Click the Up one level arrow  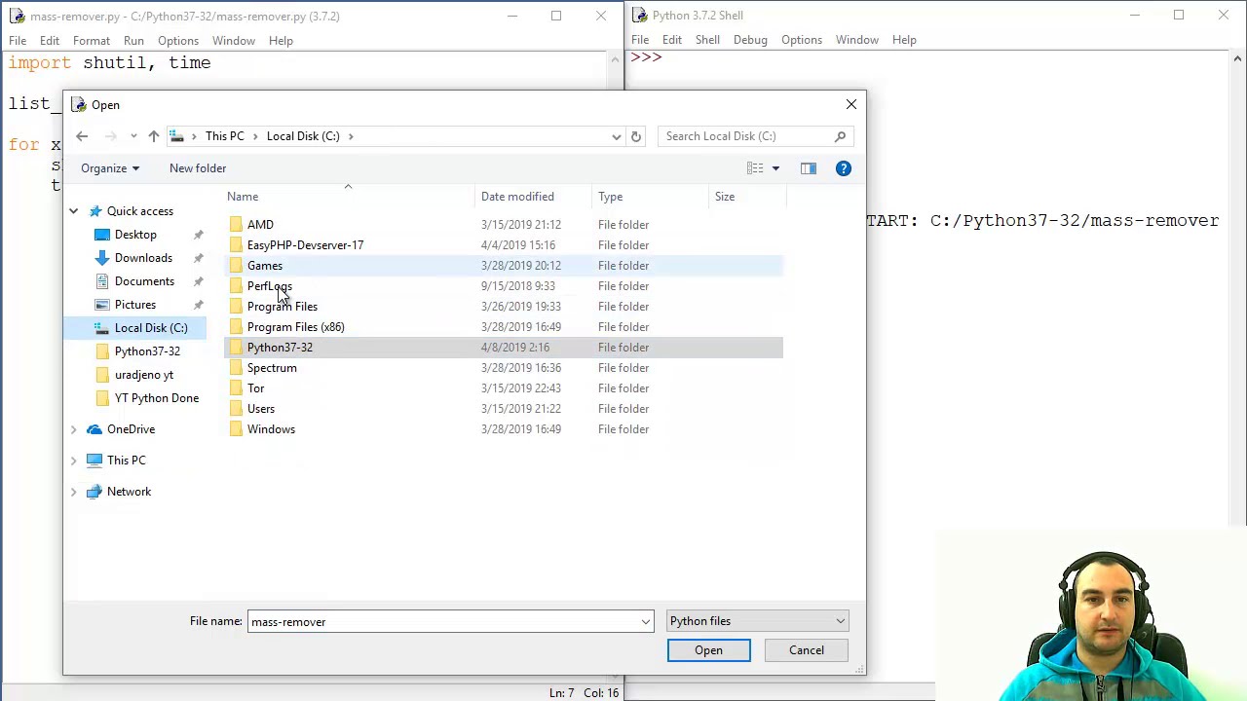[153, 136]
